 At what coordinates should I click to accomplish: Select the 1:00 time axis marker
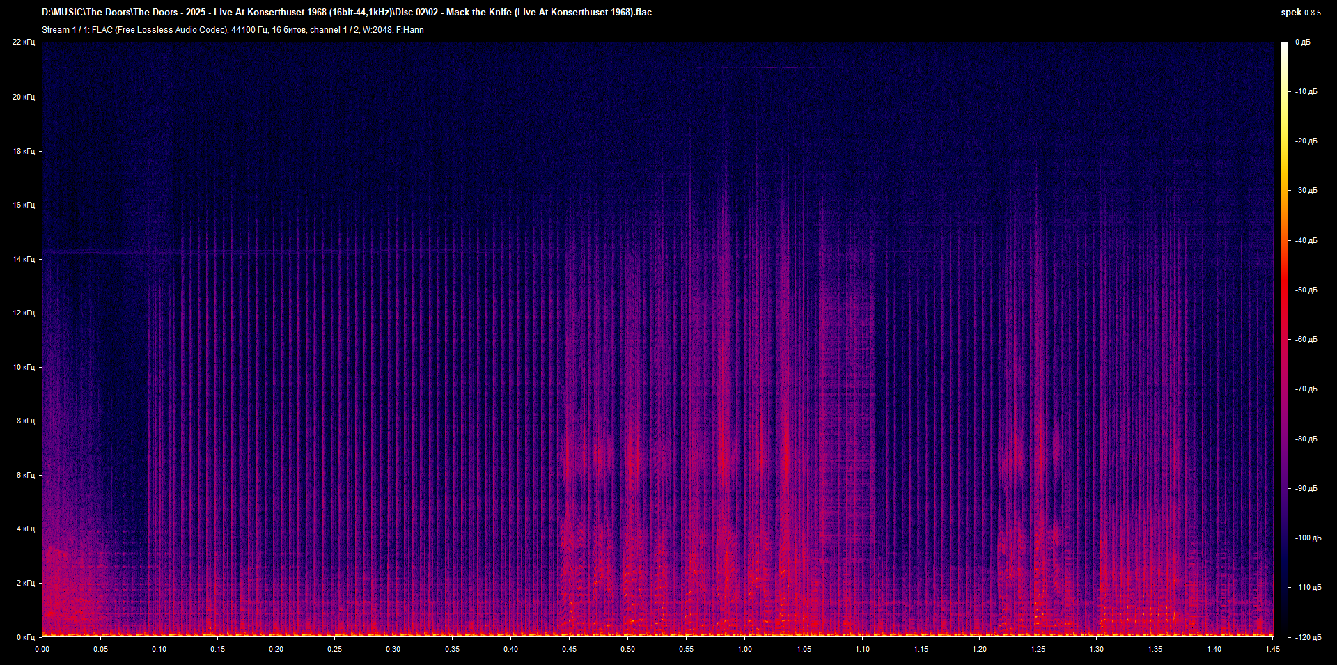(744, 649)
